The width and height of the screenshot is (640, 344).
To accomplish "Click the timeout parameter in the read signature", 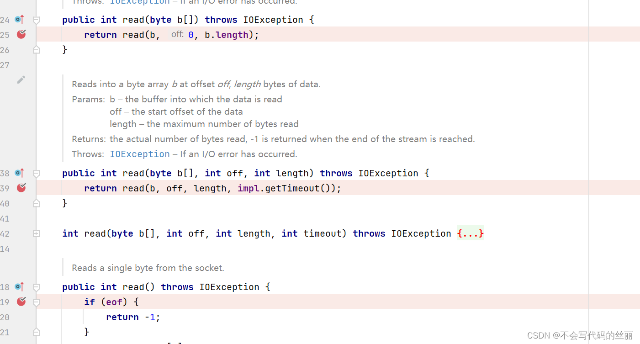I will pos(323,233).
